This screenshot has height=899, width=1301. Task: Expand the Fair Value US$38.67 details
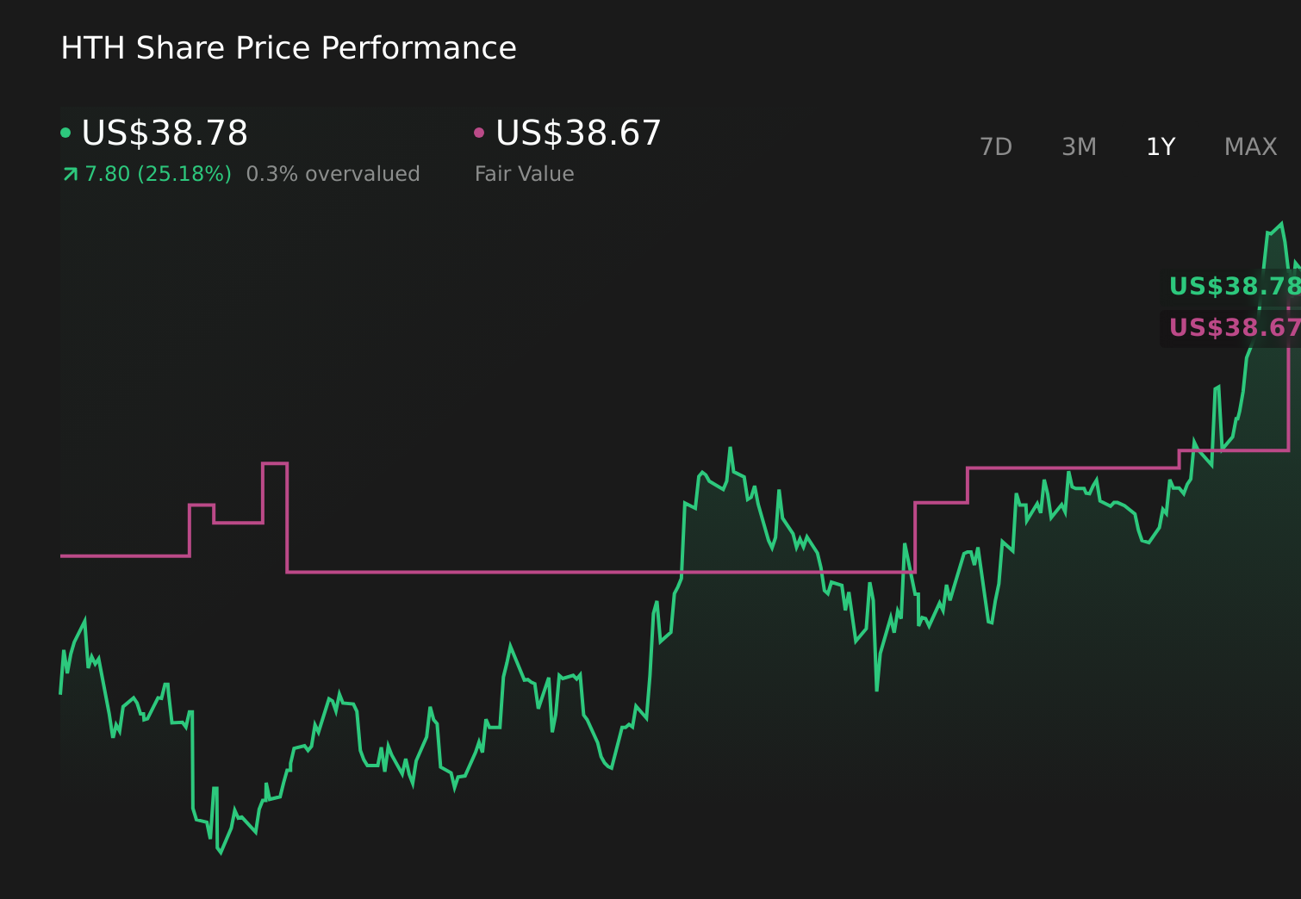point(578,133)
